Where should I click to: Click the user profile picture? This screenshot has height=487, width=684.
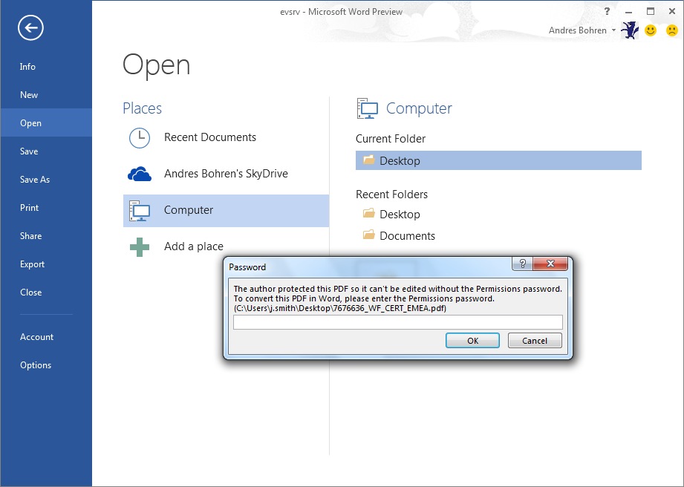pyautogui.click(x=630, y=30)
